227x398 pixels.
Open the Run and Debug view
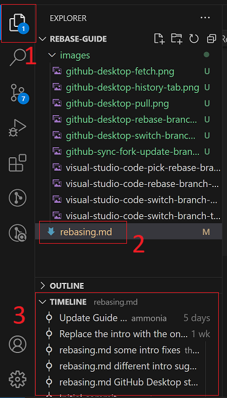(x=18, y=128)
